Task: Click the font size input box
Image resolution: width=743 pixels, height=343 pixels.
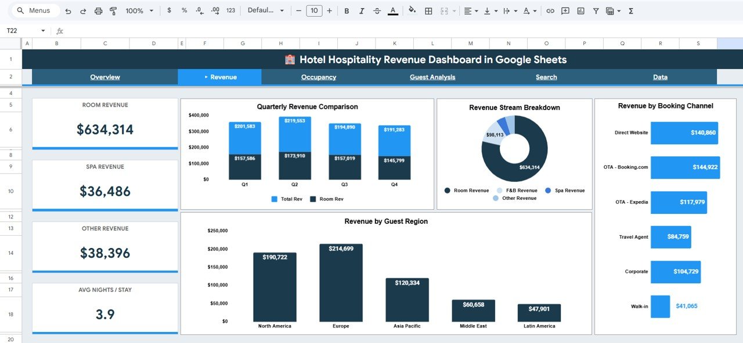Action: [x=314, y=11]
